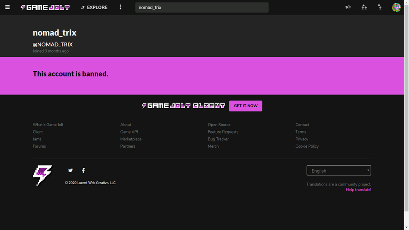Open the friends list icon
The width and height of the screenshot is (409, 230).
click(x=364, y=7)
